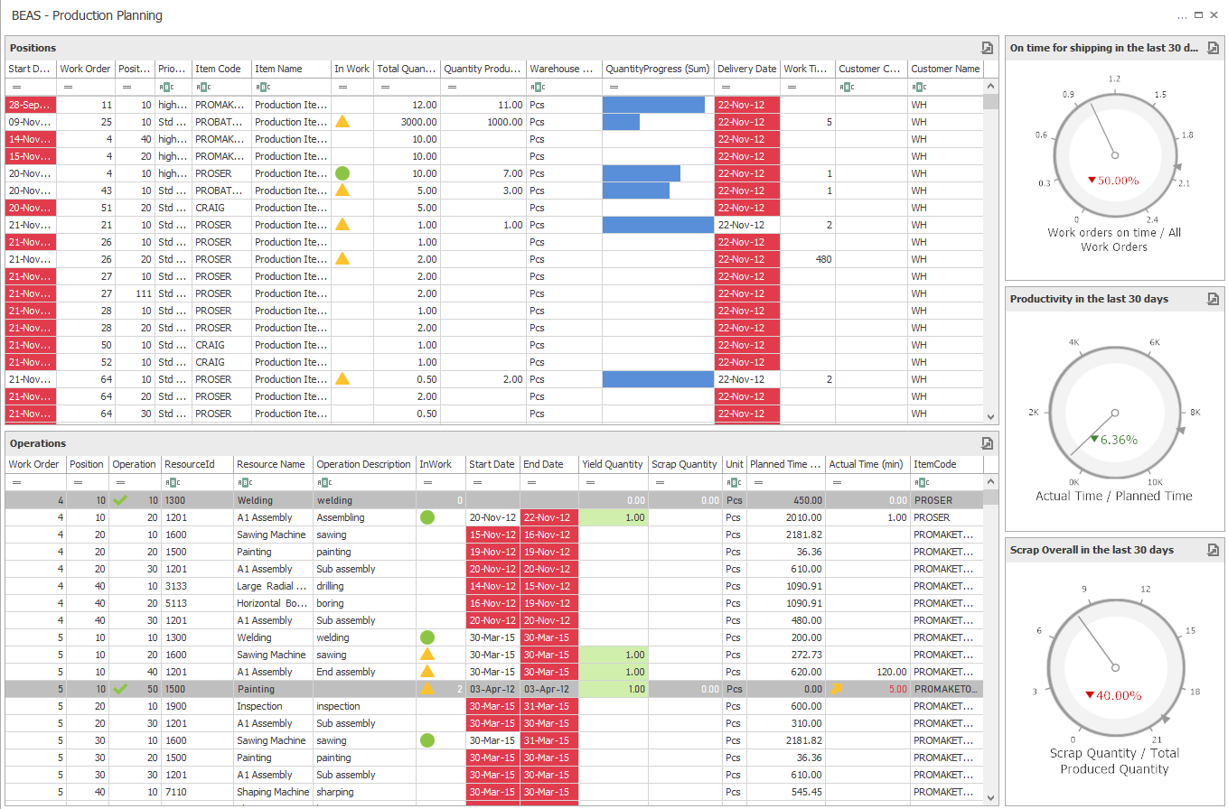The width and height of the screenshot is (1228, 809).
Task: Open the three-dot window options menu
Action: 1182,16
